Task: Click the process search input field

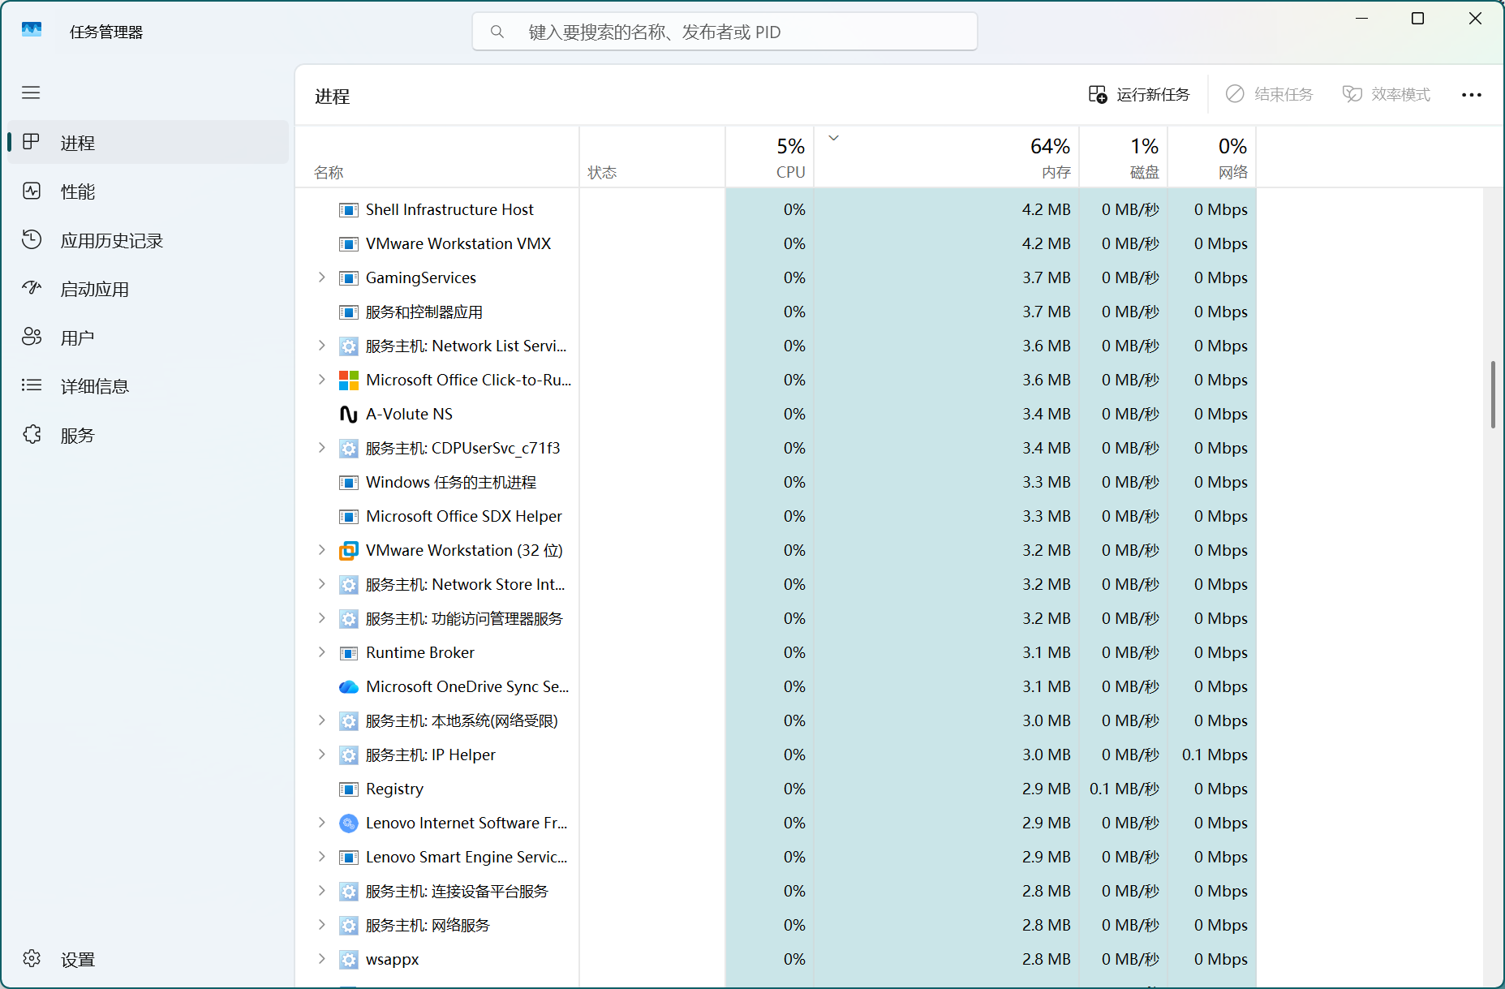Action: pos(725,32)
